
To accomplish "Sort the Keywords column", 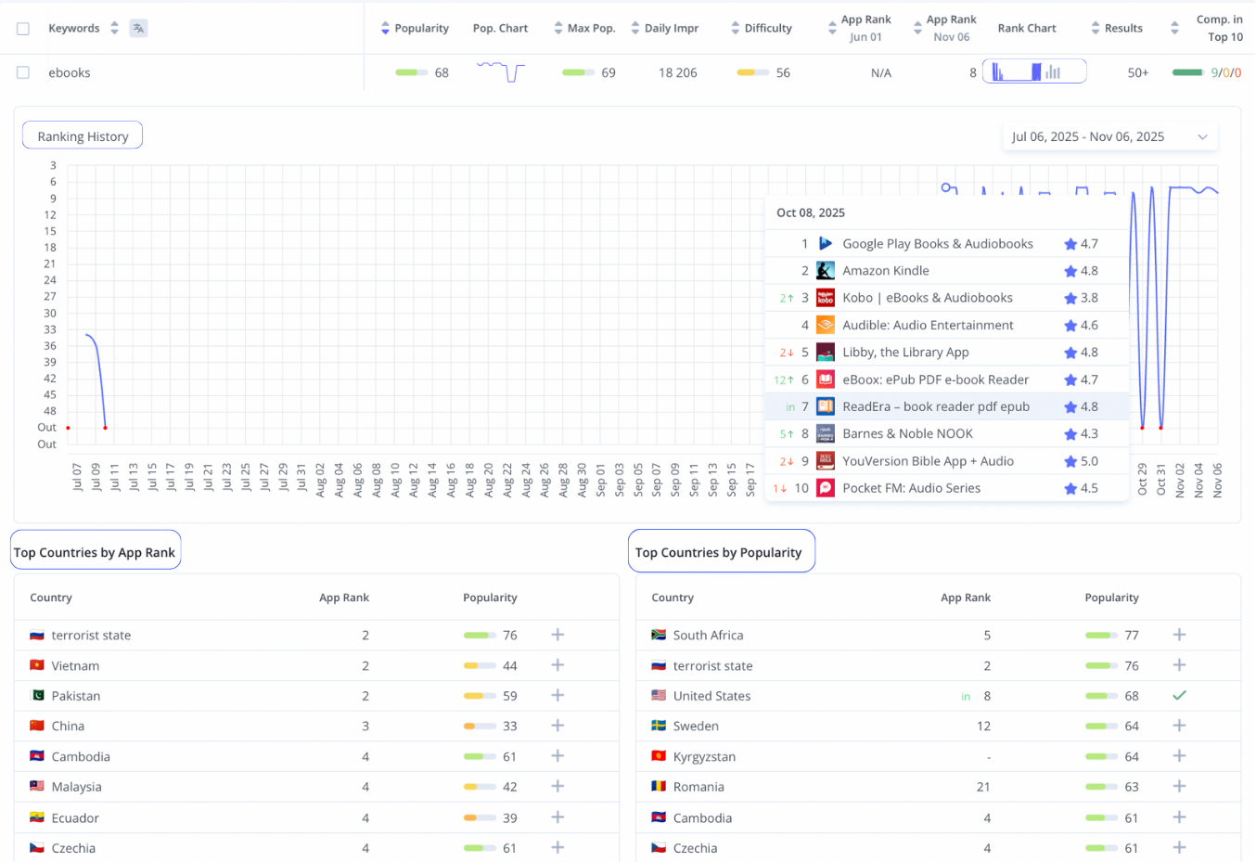I will coord(114,28).
